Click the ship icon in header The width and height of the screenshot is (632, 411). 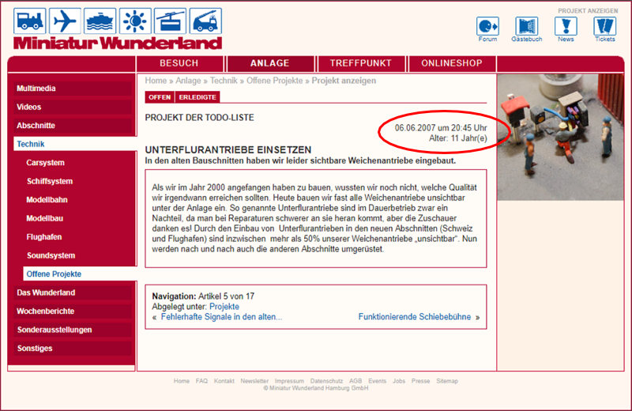[x=100, y=21]
